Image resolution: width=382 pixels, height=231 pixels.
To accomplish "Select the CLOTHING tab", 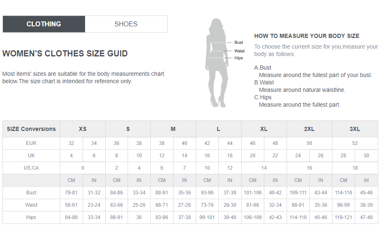I will 44,24.
